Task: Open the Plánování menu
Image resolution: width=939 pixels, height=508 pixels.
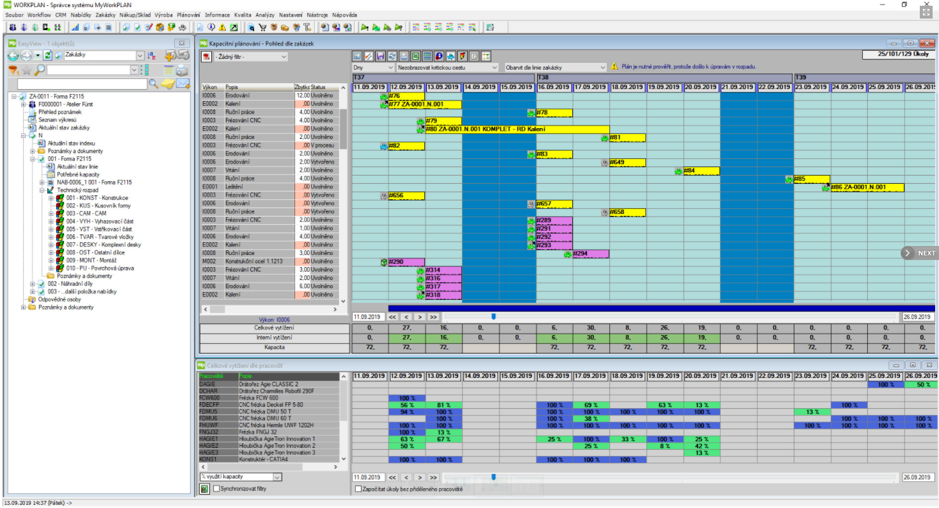Action: [188, 15]
